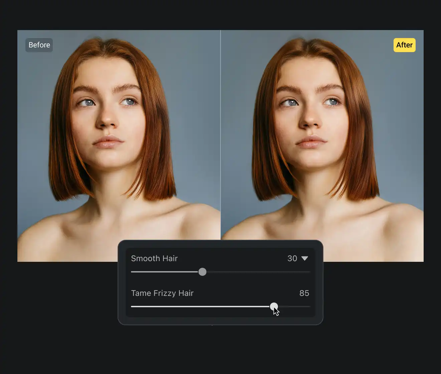Click the unfilled Smooth Hair track right of the handle
The width and height of the screenshot is (441, 374).
(x=258, y=272)
